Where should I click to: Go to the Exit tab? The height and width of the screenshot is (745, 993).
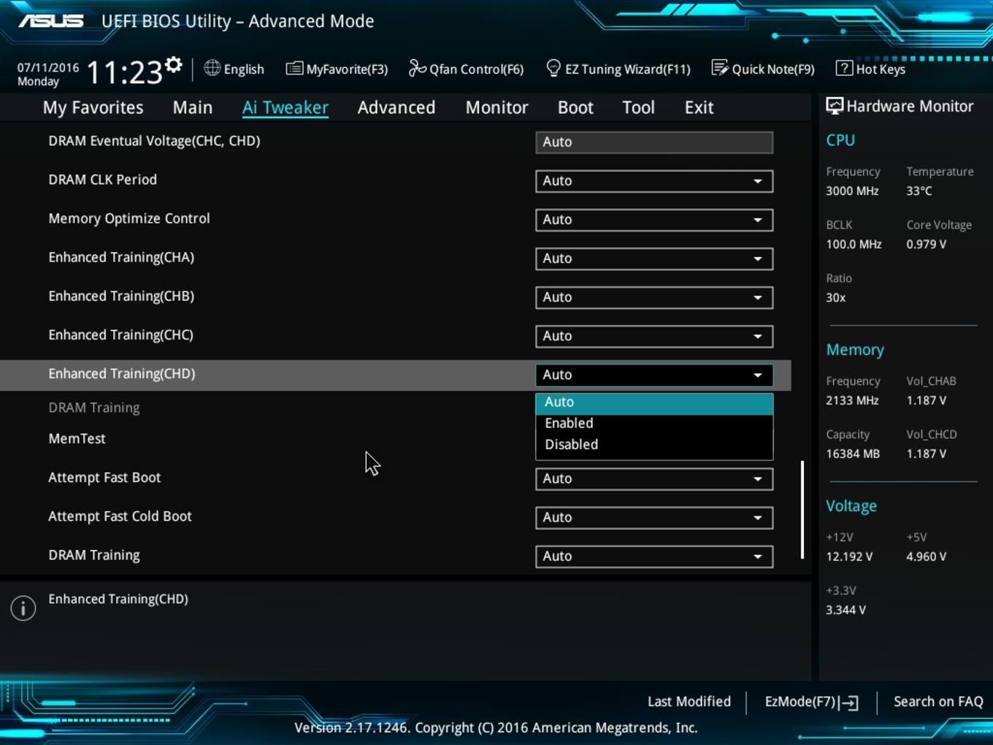(x=699, y=107)
